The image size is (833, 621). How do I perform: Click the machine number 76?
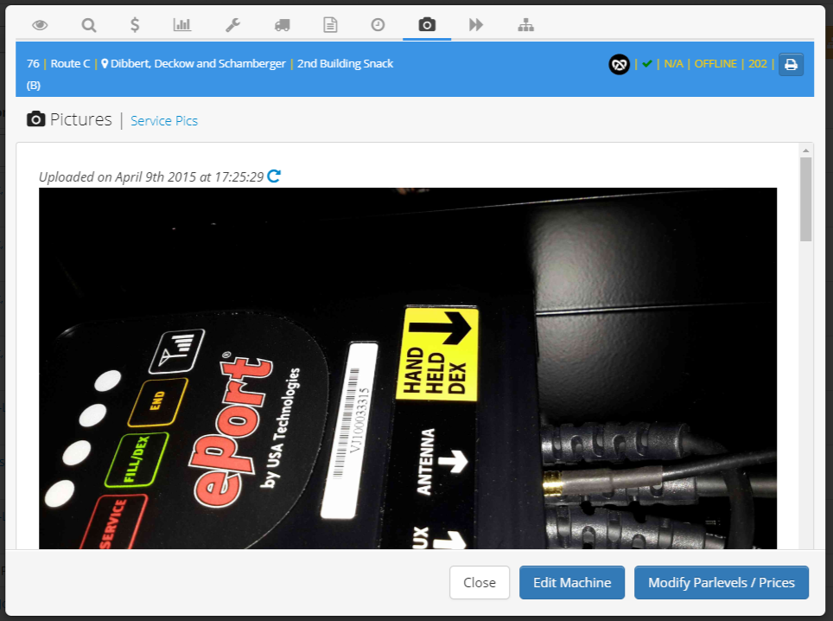33,64
